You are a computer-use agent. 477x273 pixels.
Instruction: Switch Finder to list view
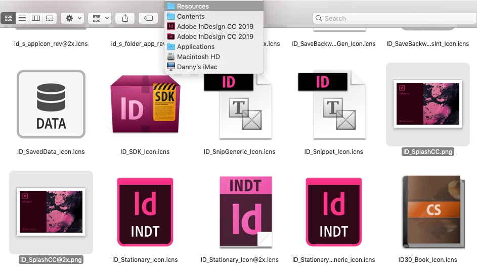click(22, 18)
